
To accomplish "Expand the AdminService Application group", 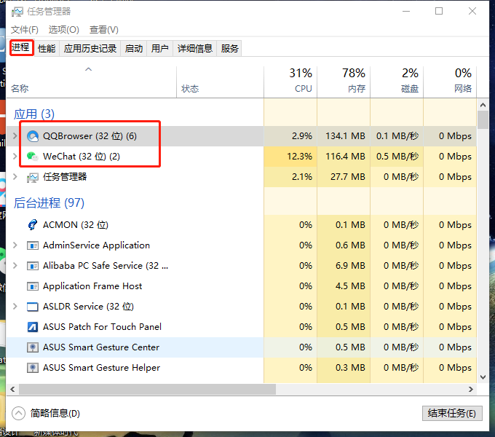I will pyautogui.click(x=15, y=245).
